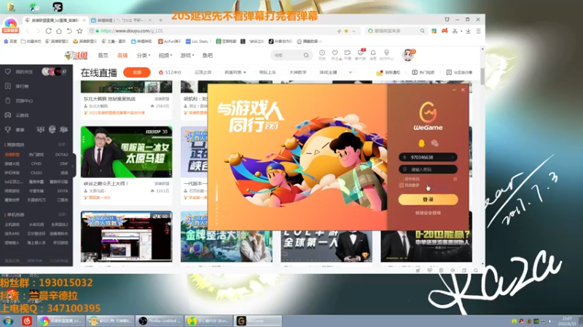Open the 英雄列表 hero list dropdown
The height and width of the screenshot is (327, 583).
pos(235,72)
